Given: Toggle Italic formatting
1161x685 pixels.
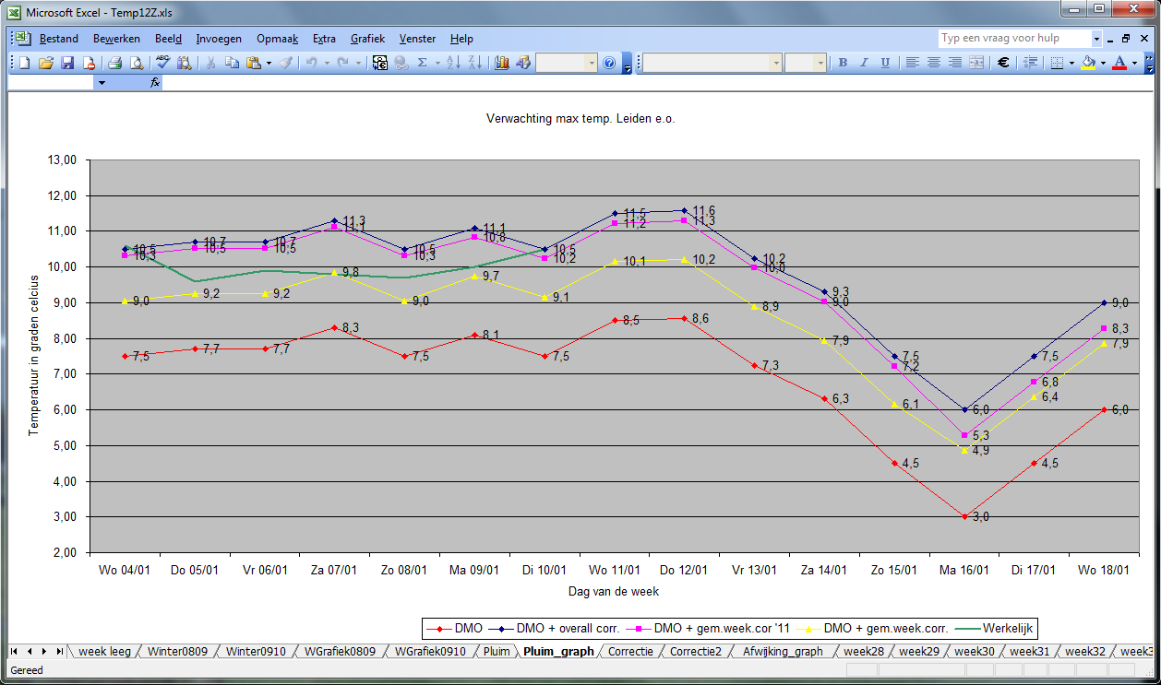Looking at the screenshot, I should point(864,63).
